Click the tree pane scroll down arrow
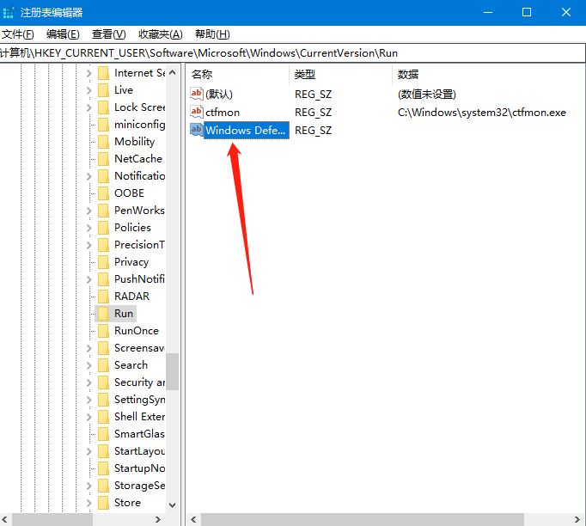 [x=173, y=505]
